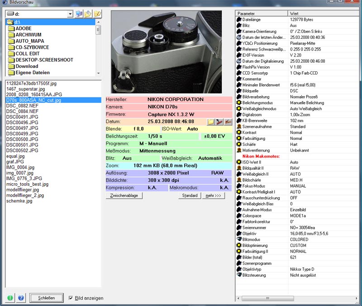Click folder list scroll-up arrow
The image size is (362, 306).
[x=98, y=22]
